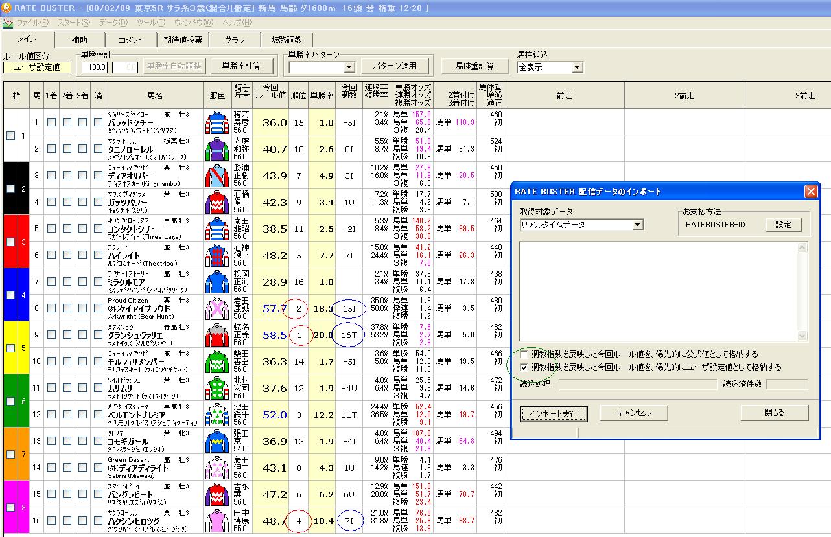Click the silk icon for ディアディライト

[x=217, y=468]
